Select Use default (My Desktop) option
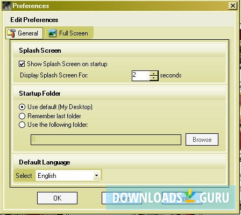Viewport: 241px width, 215px height. (x=22, y=107)
